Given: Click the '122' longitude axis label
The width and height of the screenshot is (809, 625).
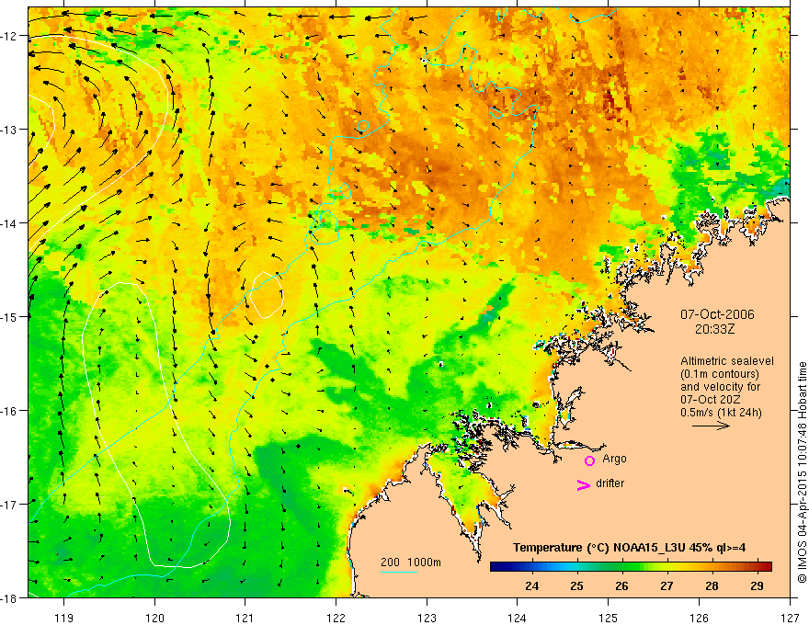Looking at the screenshot, I should 336,618.
